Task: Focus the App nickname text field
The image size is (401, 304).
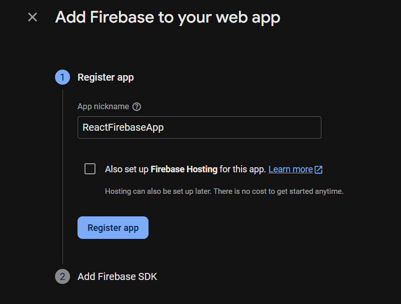Action: [x=199, y=127]
